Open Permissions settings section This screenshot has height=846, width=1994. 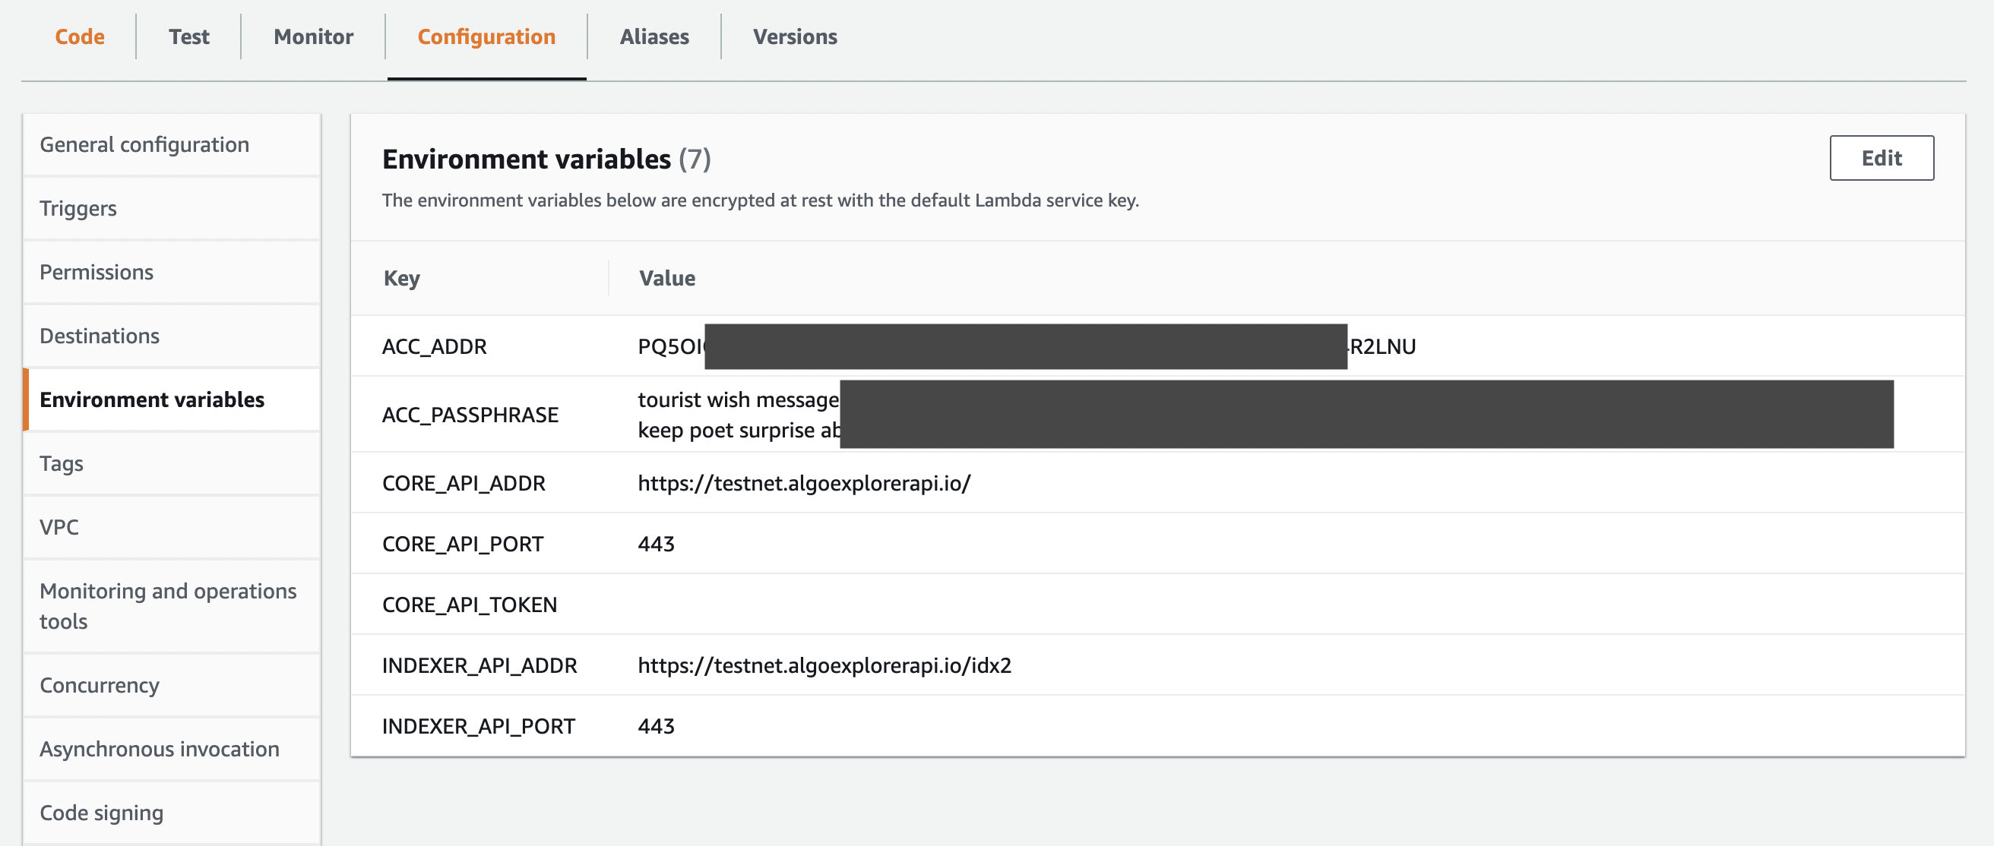pos(97,272)
